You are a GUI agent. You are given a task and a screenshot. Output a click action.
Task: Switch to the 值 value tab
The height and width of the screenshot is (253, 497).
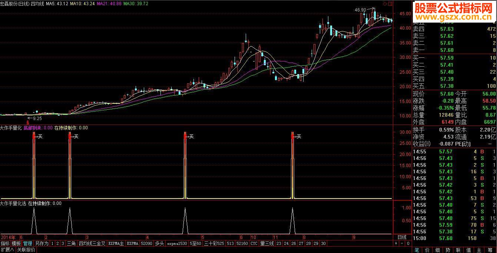point(468,250)
